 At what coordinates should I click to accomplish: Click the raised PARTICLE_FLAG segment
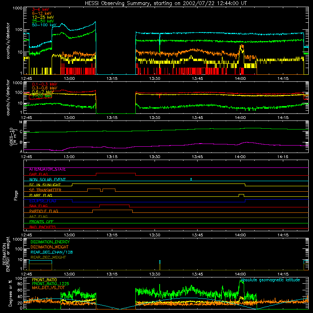point(112,210)
